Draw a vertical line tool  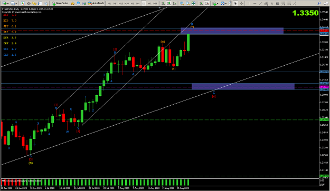[249, 3]
